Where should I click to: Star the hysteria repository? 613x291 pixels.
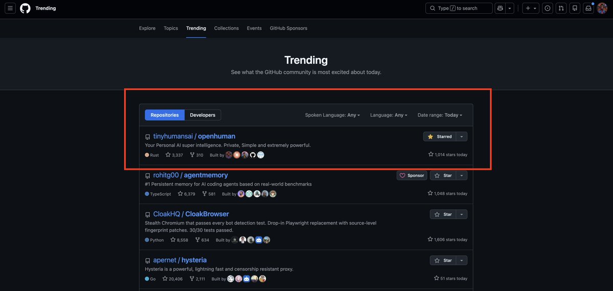pos(443,260)
